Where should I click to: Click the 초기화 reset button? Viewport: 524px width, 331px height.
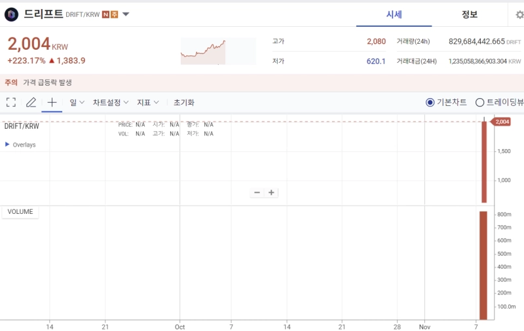point(183,102)
